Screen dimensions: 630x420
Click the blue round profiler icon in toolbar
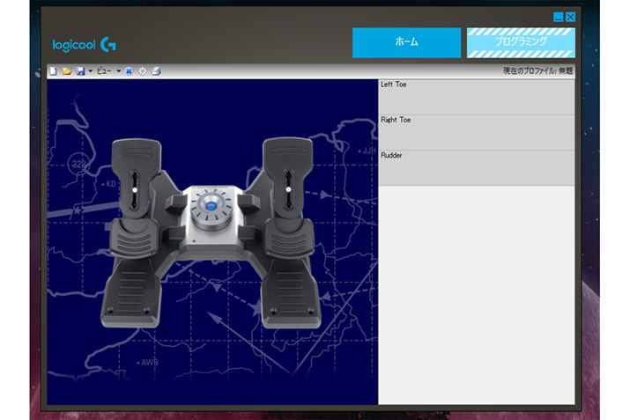(129, 70)
